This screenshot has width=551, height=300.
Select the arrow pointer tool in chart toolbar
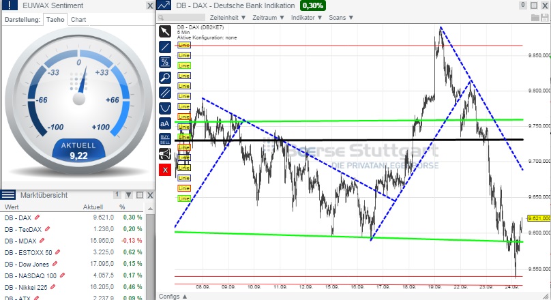[165, 31]
